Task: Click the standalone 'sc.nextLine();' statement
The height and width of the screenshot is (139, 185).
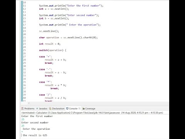Action: coord(49,31)
